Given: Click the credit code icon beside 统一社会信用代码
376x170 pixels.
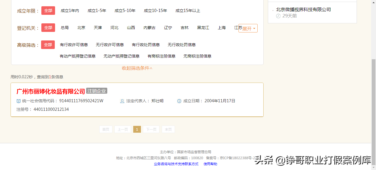Looking at the screenshot, I should pyautogui.click(x=19, y=101).
